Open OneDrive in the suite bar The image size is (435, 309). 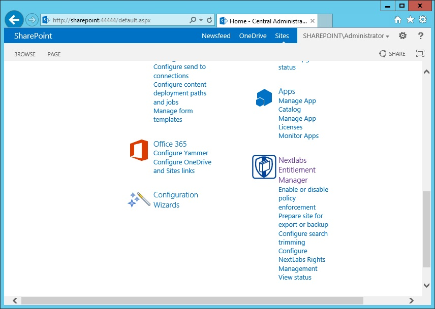tap(253, 36)
